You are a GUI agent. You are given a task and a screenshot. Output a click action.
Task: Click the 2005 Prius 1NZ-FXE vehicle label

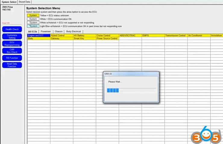[8, 8]
